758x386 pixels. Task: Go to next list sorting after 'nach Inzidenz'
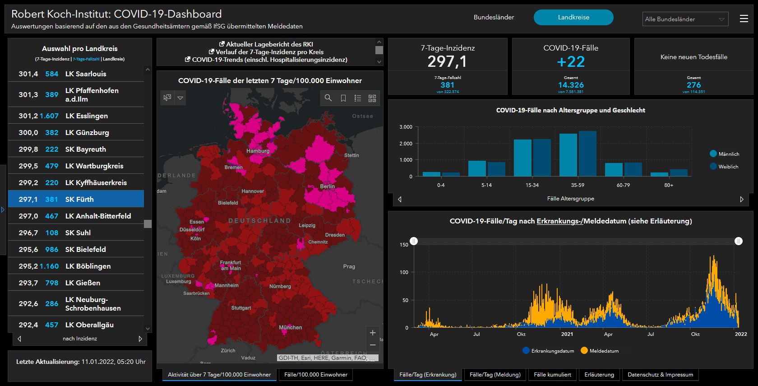pos(140,339)
